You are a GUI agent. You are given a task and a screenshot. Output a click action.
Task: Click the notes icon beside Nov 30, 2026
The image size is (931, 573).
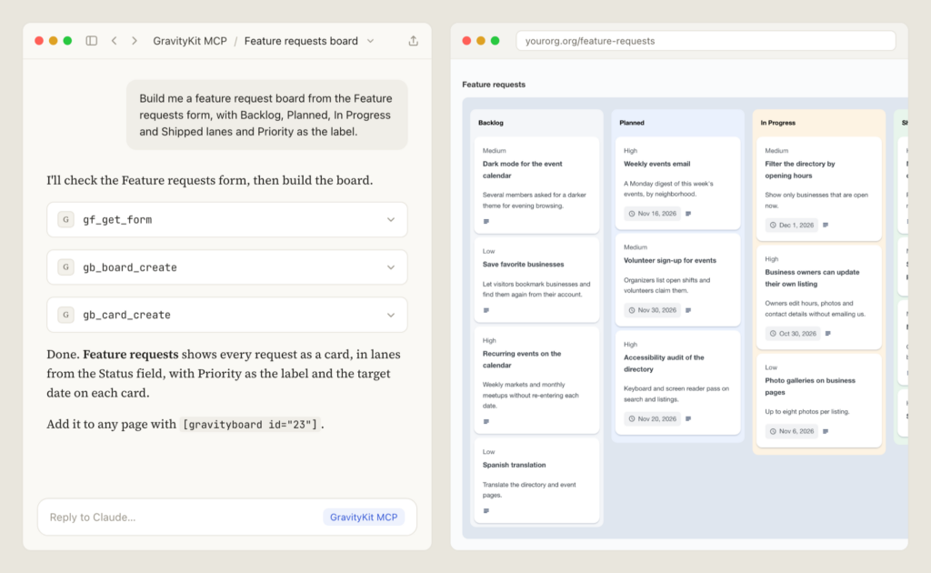pyautogui.click(x=688, y=310)
